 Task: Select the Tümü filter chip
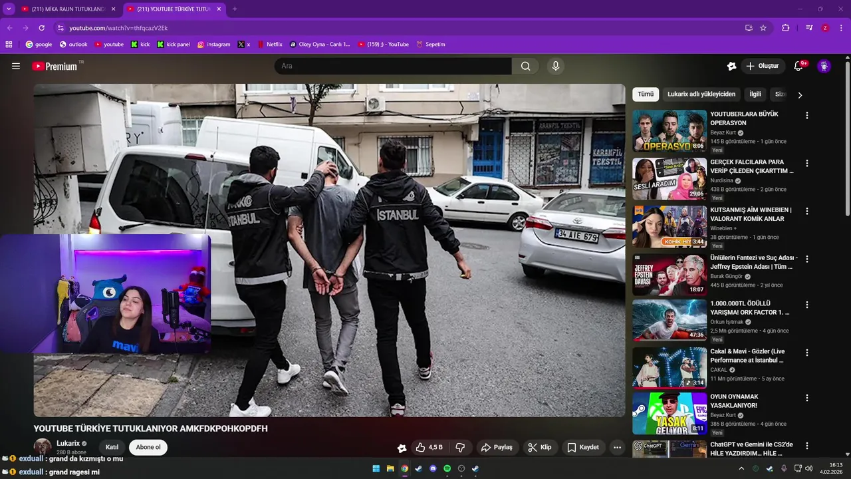point(646,94)
